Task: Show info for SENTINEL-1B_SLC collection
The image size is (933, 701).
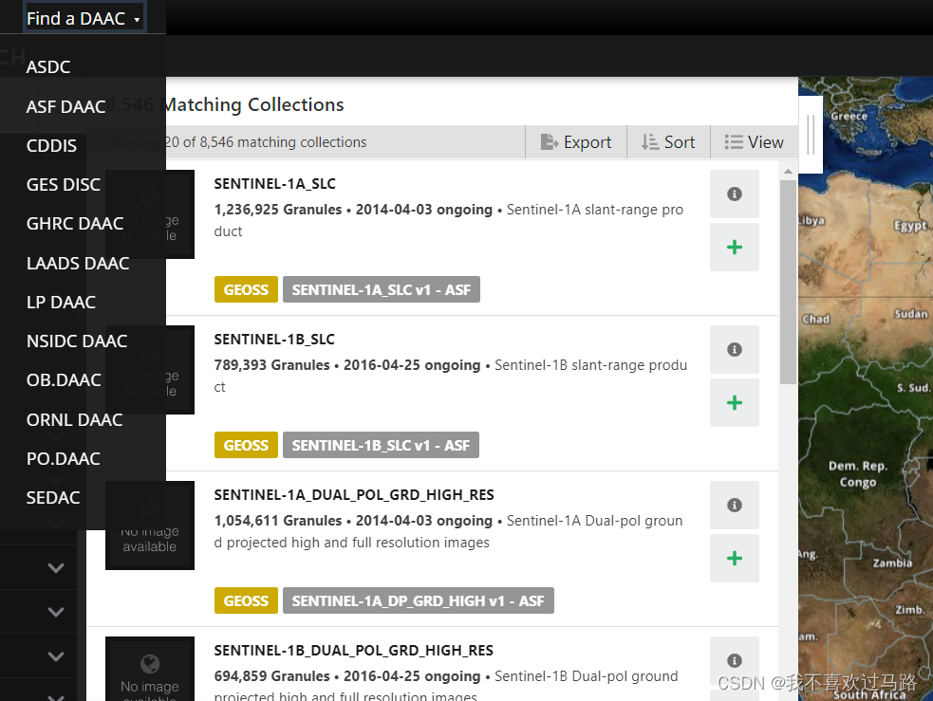Action: click(x=735, y=350)
